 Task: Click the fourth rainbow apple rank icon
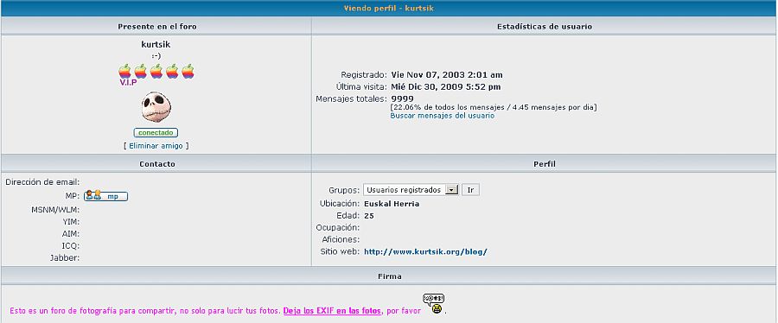pos(172,72)
